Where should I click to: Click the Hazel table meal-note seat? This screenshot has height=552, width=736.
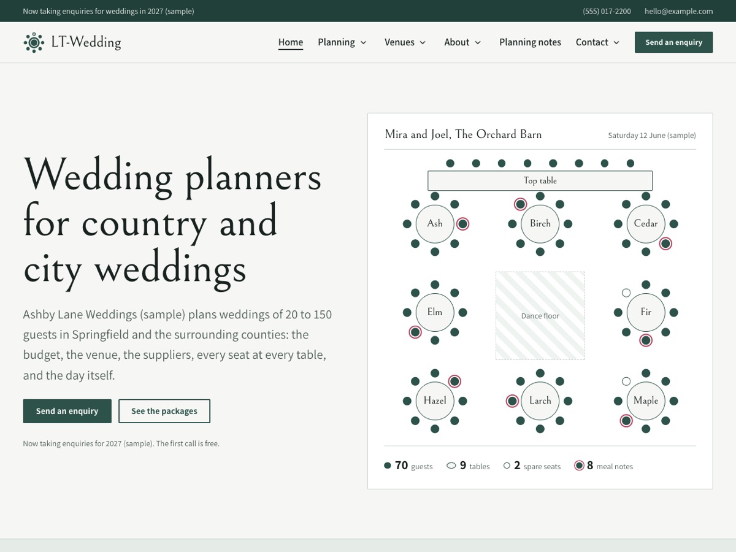click(x=454, y=381)
